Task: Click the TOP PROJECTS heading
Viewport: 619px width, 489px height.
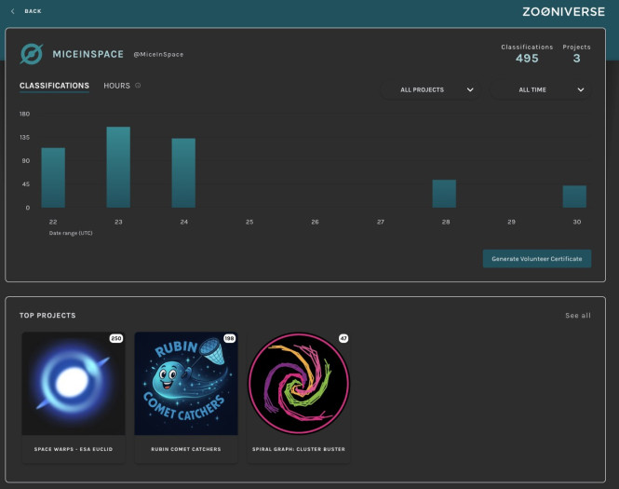Action: (47, 316)
